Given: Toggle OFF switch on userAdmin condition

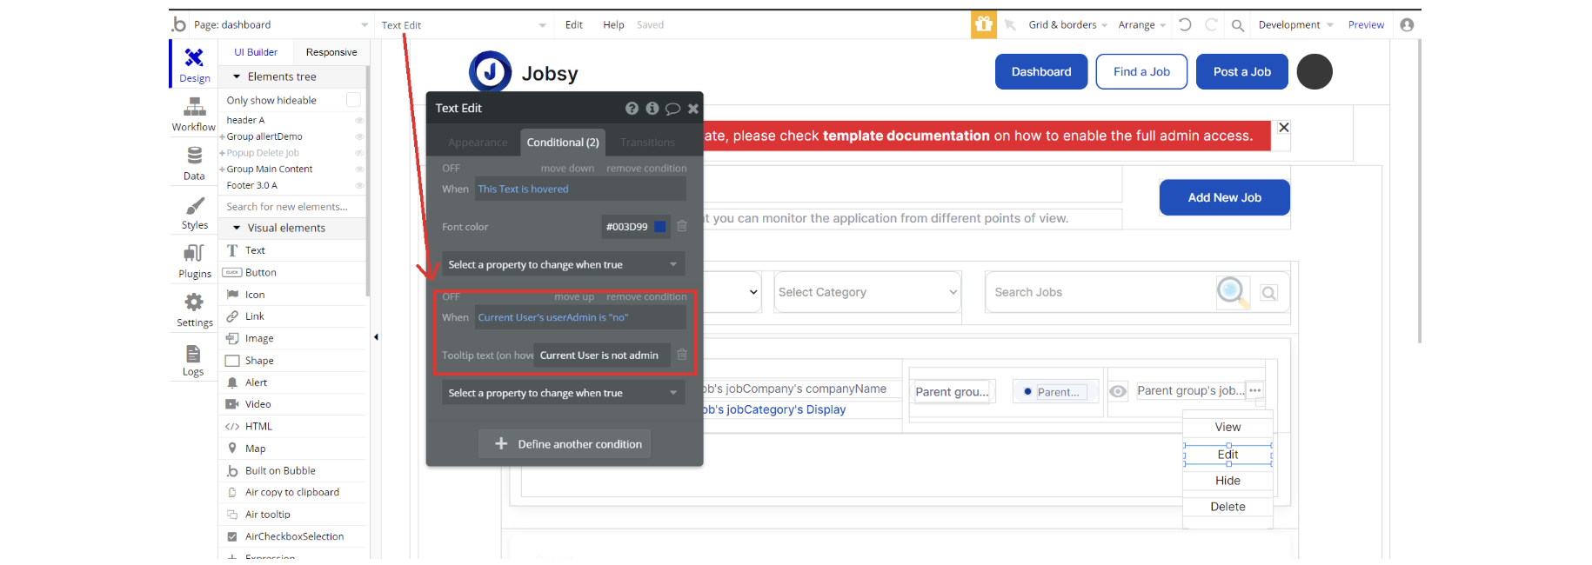Looking at the screenshot, I should pyautogui.click(x=451, y=296).
